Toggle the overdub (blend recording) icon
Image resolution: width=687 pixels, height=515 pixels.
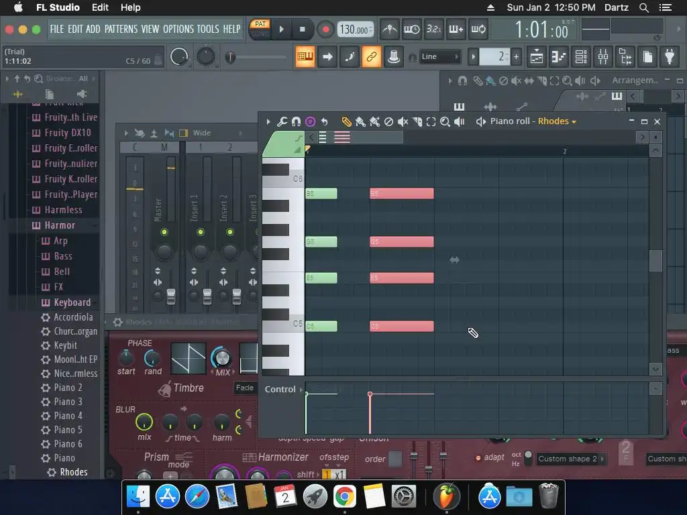456,30
